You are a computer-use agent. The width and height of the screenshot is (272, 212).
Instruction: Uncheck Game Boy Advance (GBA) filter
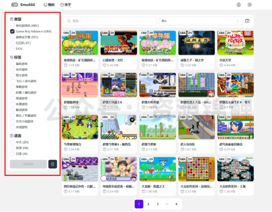click(x=12, y=31)
